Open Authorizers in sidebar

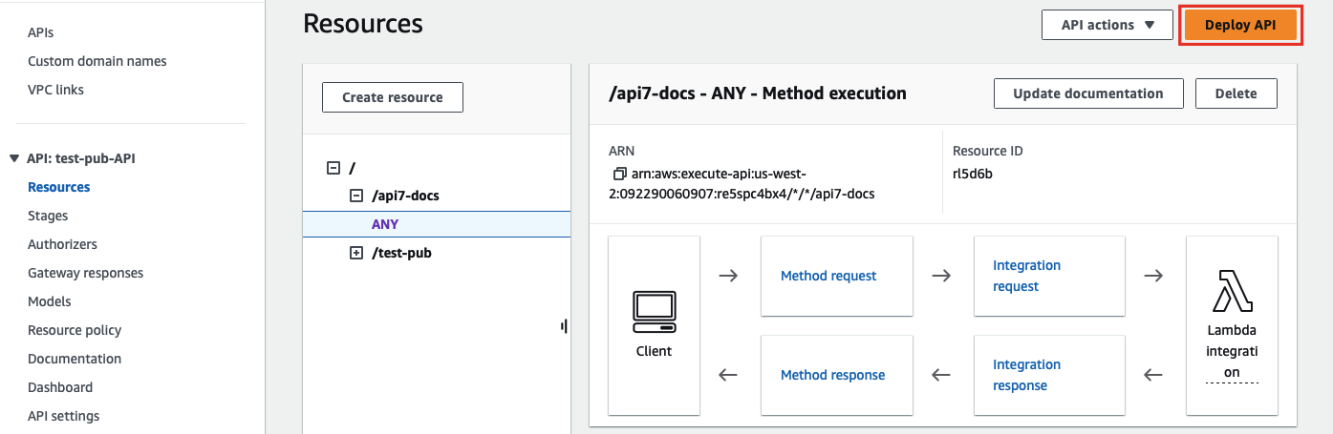click(62, 244)
